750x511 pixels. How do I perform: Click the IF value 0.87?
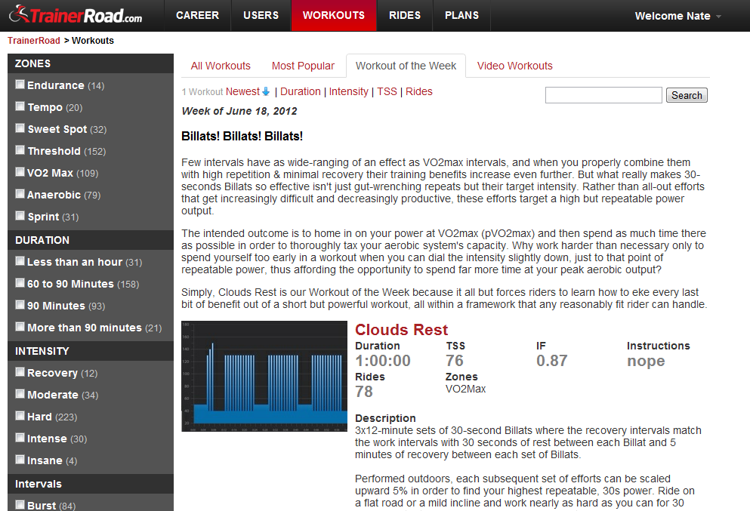pyautogui.click(x=551, y=361)
